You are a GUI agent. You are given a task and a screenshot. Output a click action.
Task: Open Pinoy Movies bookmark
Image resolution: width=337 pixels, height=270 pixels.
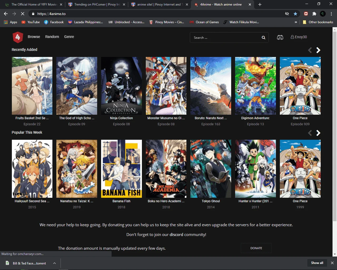tap(167, 22)
